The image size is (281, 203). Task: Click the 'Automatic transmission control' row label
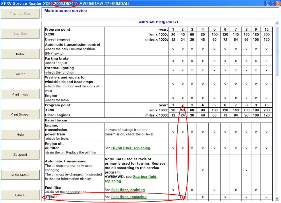click(x=73, y=44)
